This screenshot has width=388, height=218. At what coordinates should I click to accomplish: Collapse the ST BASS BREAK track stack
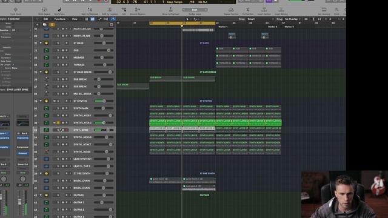pyautogui.click(x=41, y=72)
